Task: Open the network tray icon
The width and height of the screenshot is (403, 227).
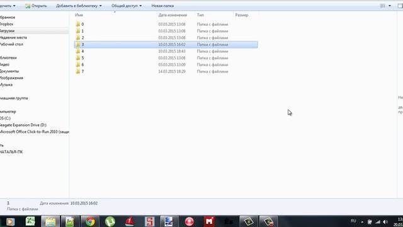Action: 378,222
